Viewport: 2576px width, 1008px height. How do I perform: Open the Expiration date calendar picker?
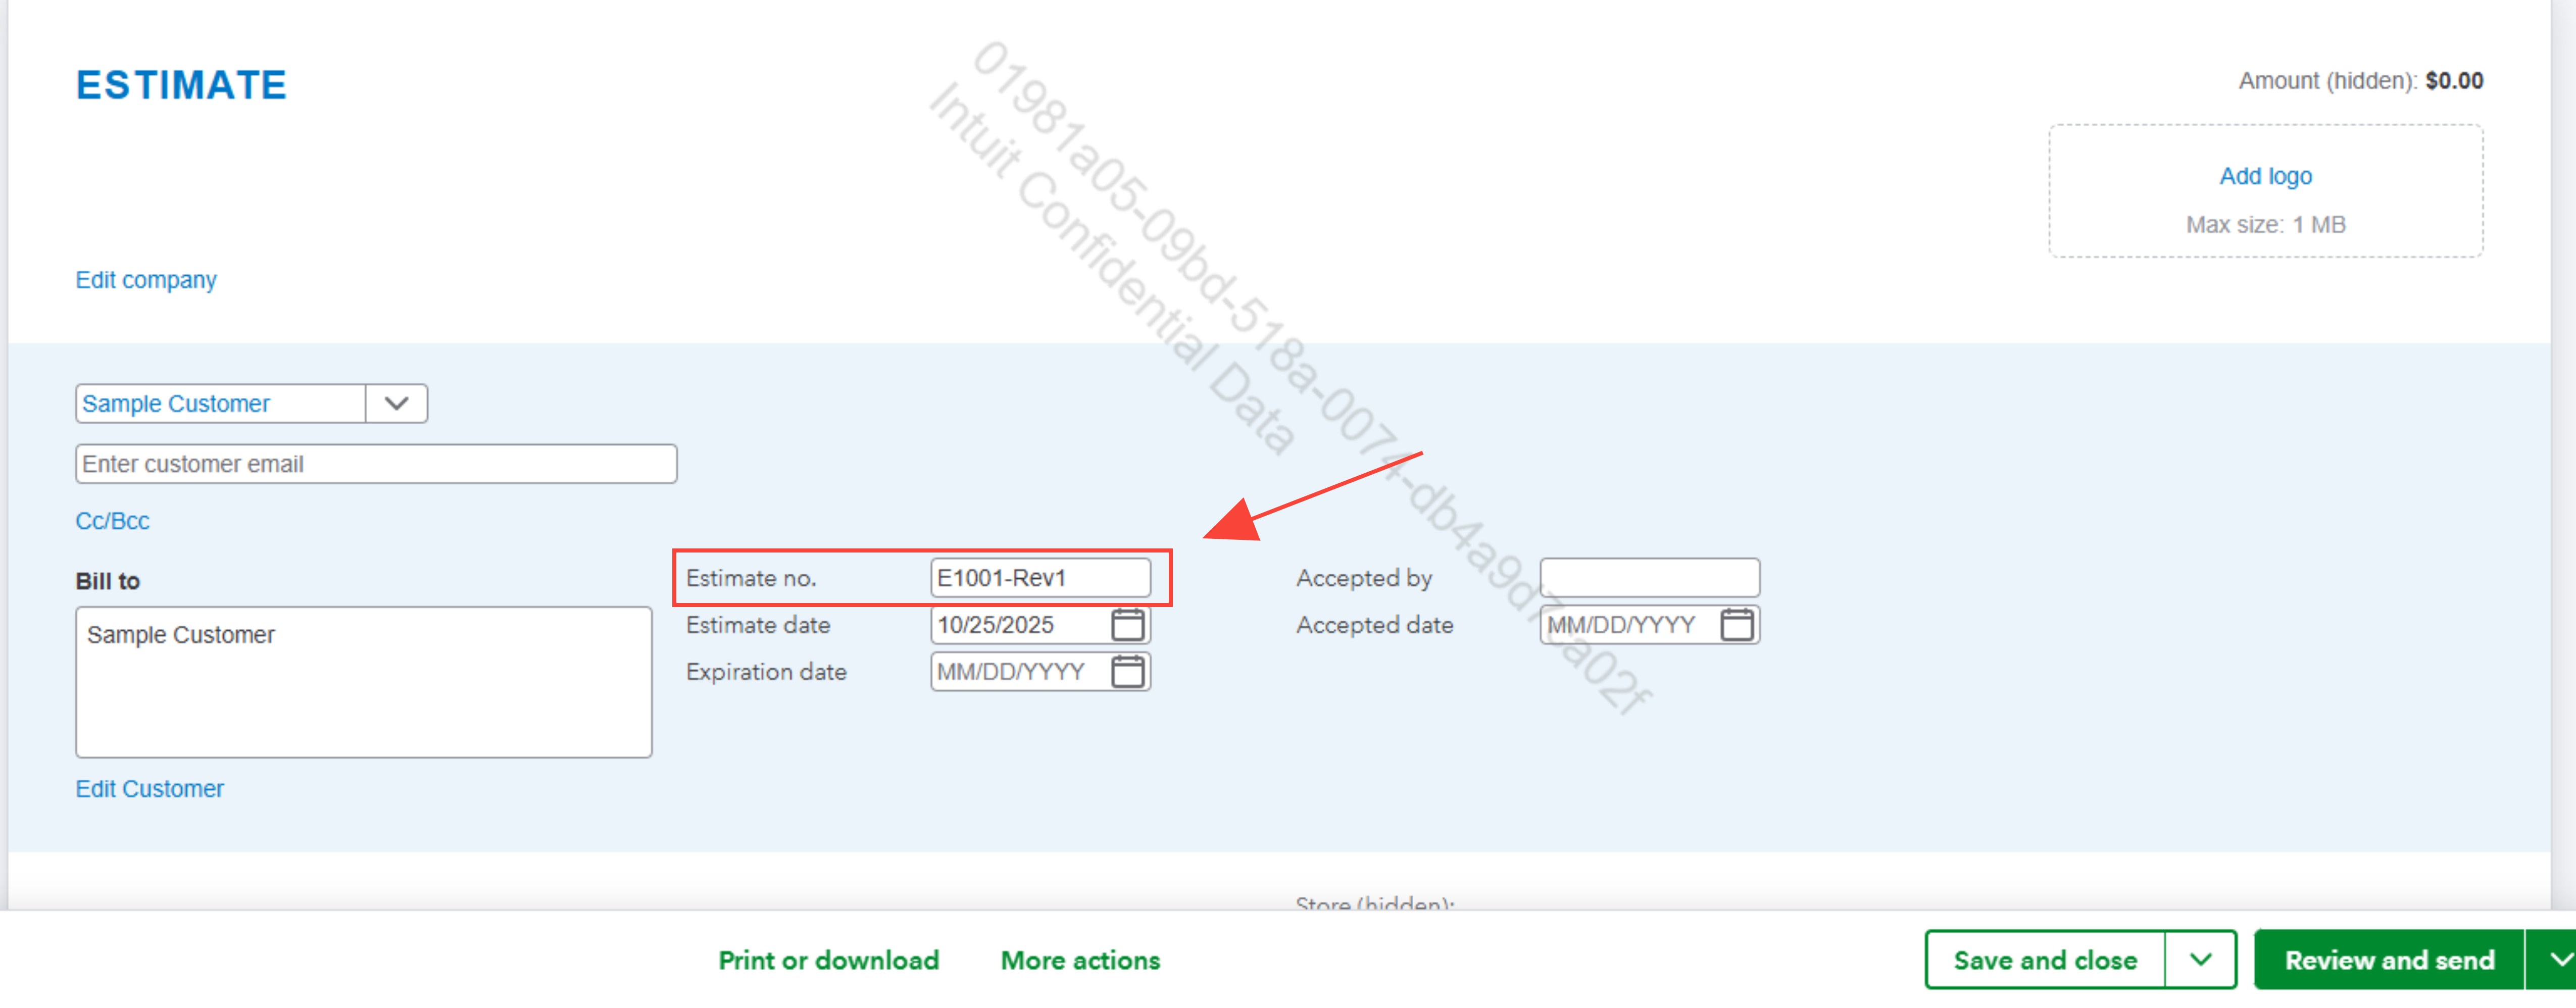point(1127,672)
